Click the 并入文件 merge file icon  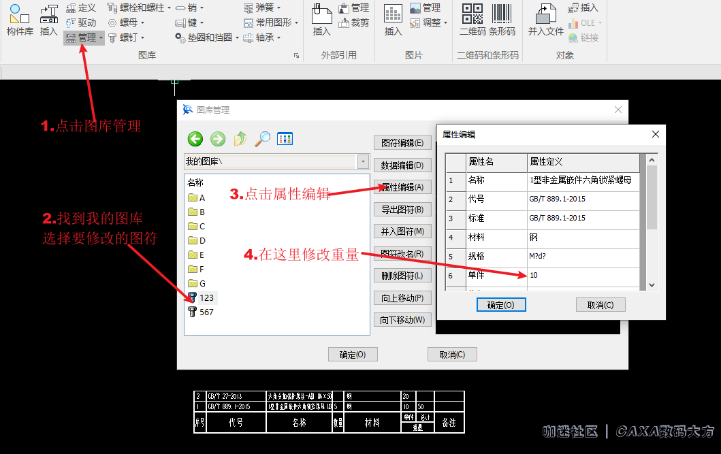pyautogui.click(x=546, y=20)
